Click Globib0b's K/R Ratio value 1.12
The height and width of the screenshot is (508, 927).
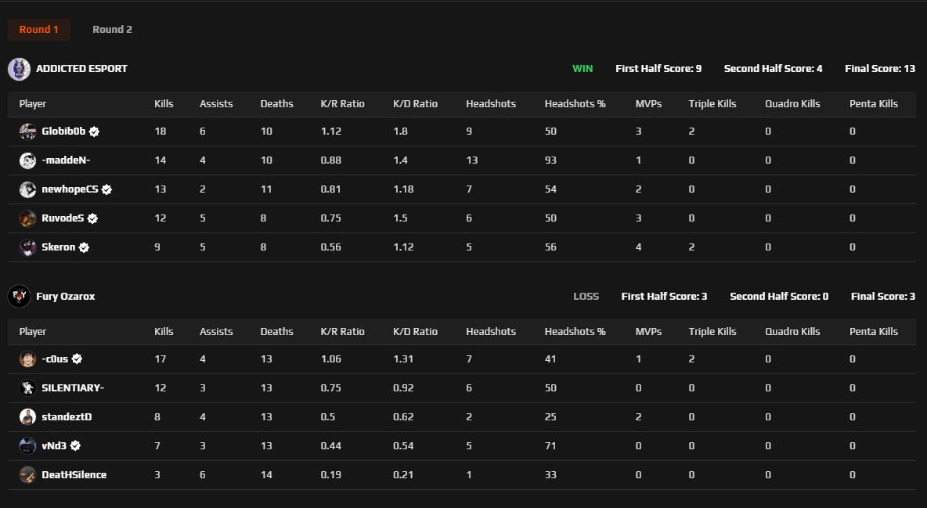[331, 132]
